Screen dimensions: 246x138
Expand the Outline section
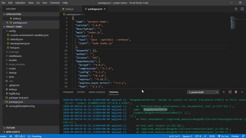pyautogui.click(x=10, y=128)
